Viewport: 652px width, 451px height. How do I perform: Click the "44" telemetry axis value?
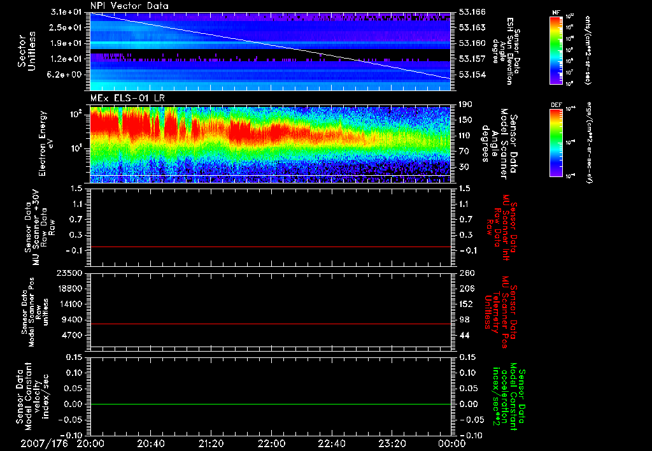click(x=464, y=335)
